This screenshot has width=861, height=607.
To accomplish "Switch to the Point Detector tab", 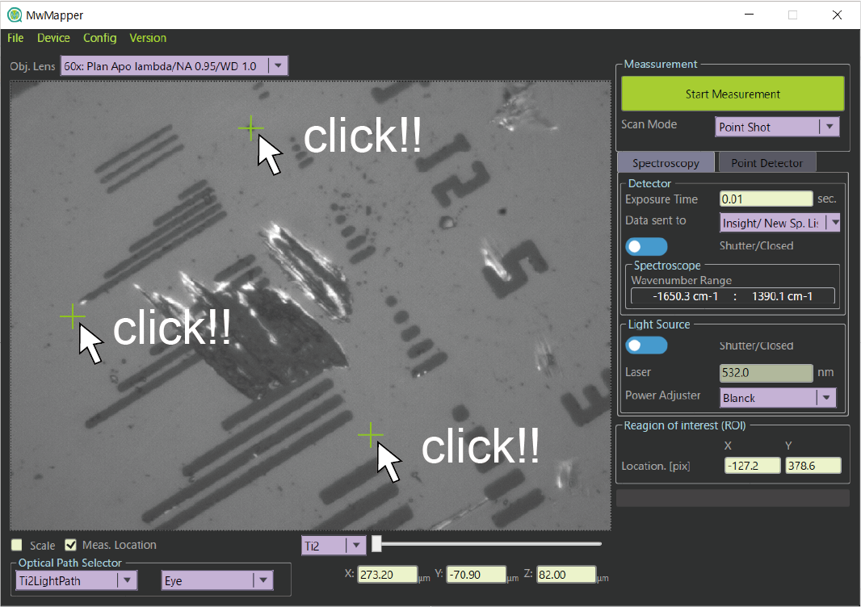I will [766, 163].
